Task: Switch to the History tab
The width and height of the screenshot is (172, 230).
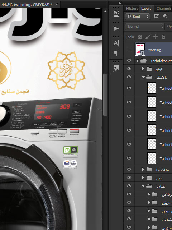Action: point(132,9)
